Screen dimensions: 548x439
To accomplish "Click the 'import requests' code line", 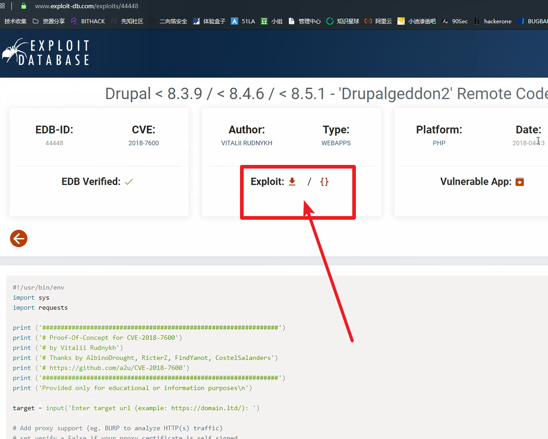I will pos(40,307).
